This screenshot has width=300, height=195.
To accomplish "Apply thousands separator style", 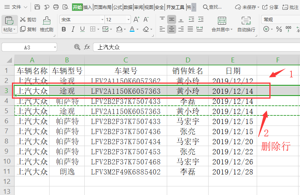I will 288,29.
